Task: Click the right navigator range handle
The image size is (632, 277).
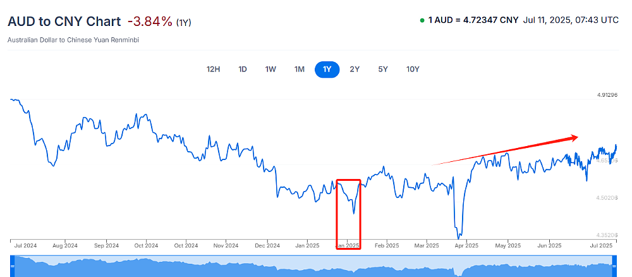Action: (615, 266)
